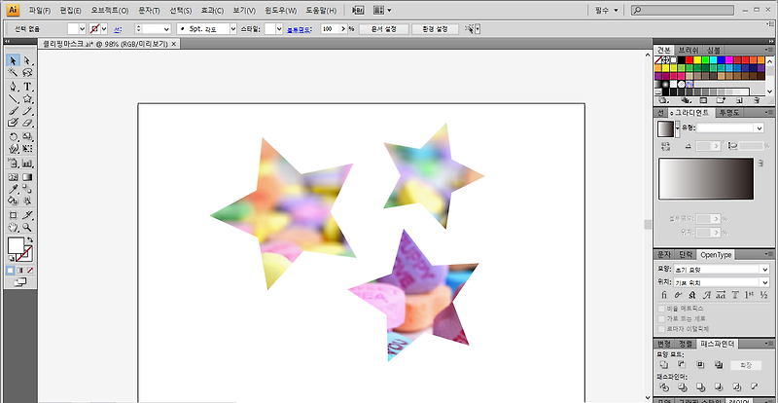778x403 pixels.
Task: Select the Paintbrush tool
Action: click(x=14, y=110)
